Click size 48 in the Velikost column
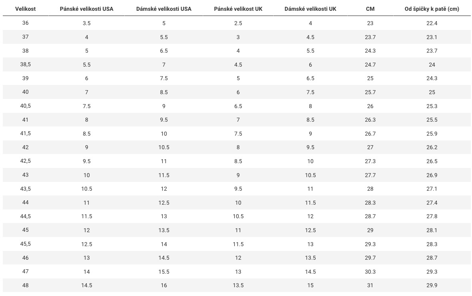 coord(25,286)
